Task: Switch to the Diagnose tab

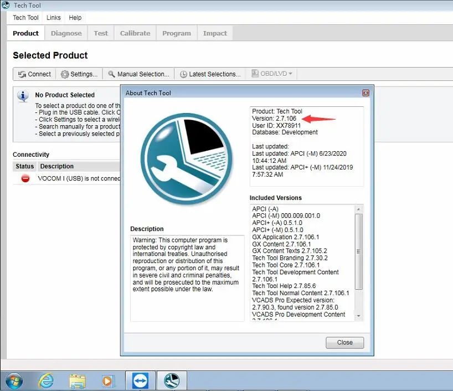Action: pos(66,33)
